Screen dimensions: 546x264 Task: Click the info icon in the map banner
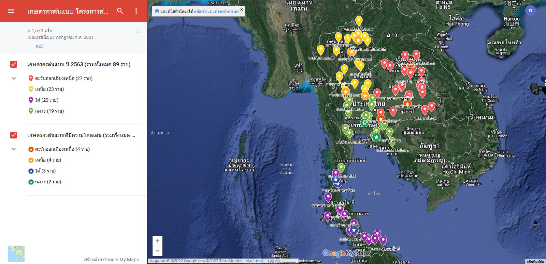(x=157, y=11)
